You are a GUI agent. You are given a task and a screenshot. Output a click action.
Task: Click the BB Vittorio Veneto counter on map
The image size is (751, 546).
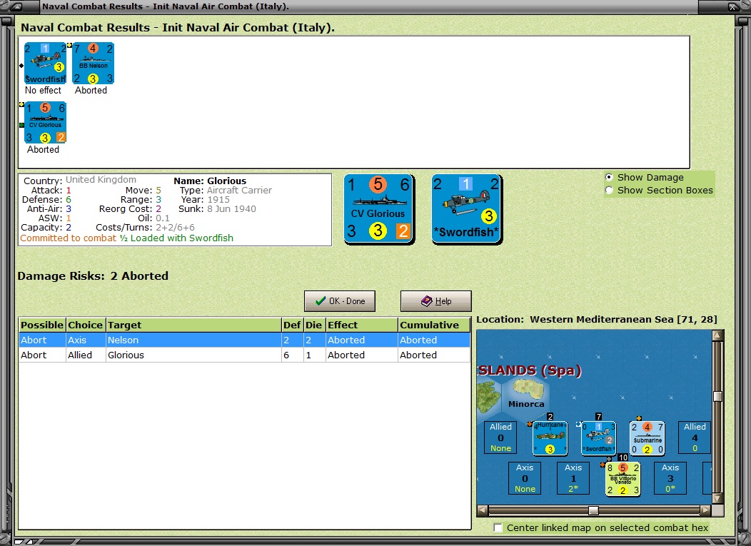click(623, 479)
